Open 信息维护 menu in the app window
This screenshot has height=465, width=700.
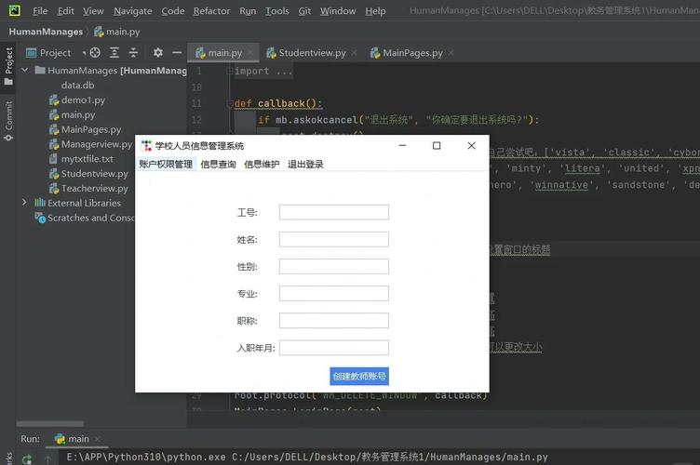click(x=262, y=164)
